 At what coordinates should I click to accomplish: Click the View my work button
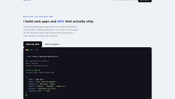point(33,44)
